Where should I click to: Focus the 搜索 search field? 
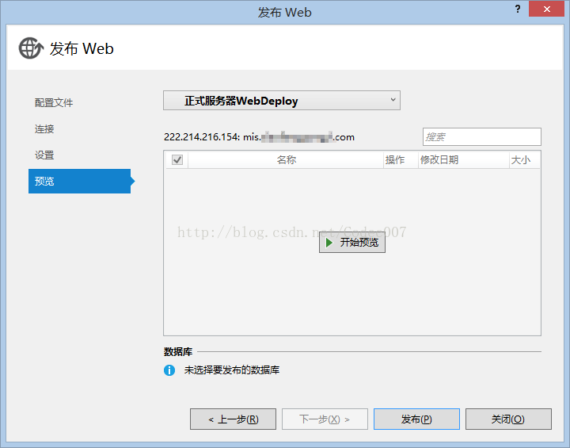481,136
